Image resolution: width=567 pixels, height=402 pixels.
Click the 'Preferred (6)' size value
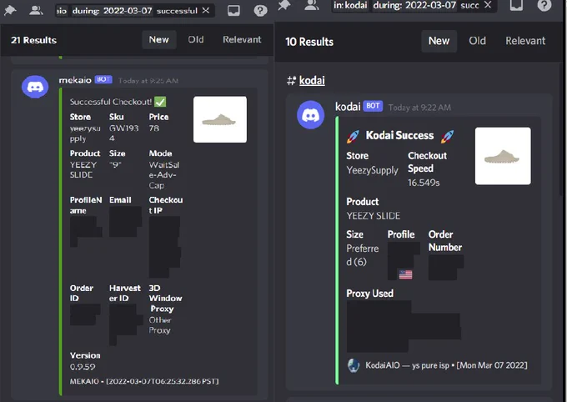click(363, 255)
